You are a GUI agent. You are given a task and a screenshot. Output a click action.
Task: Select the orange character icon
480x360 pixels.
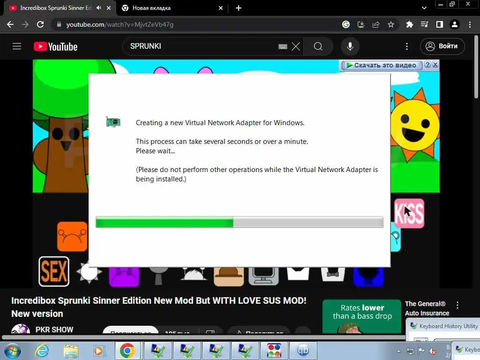pyautogui.click(x=72, y=236)
